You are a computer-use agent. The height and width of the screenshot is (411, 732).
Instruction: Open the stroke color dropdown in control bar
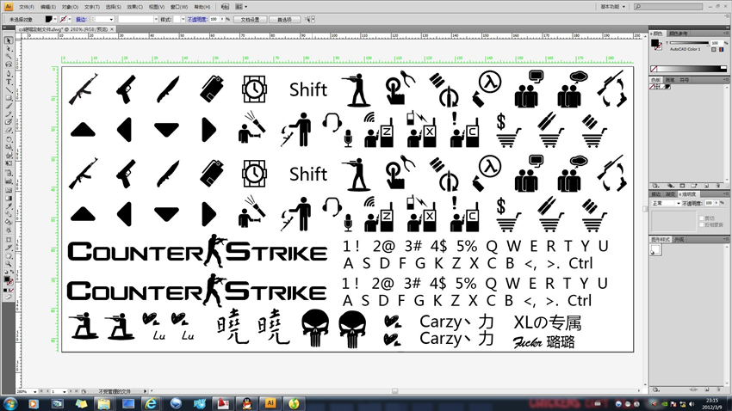(x=70, y=19)
